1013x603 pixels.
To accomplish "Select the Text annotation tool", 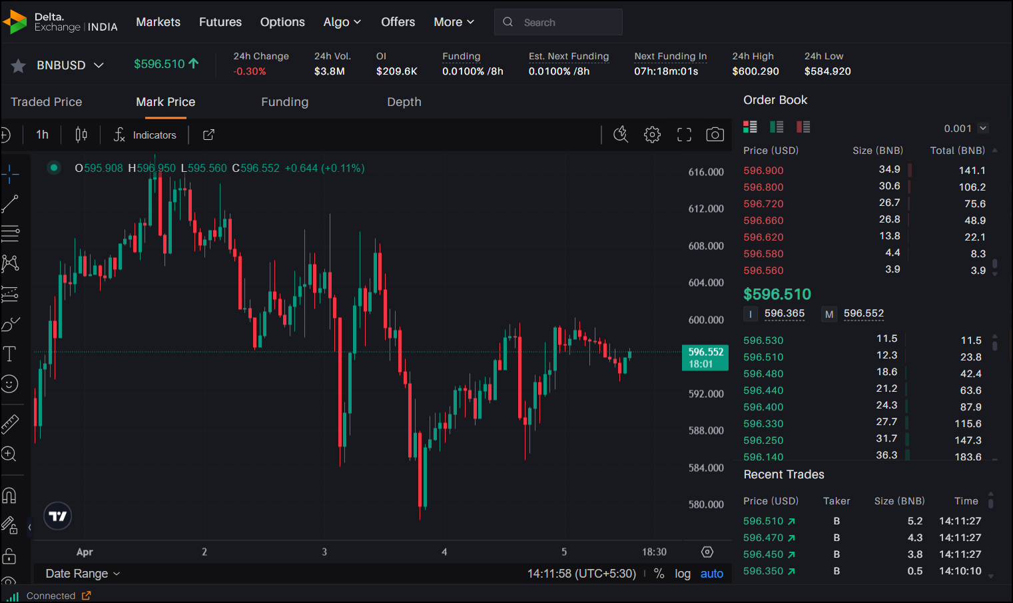I will [x=9, y=354].
